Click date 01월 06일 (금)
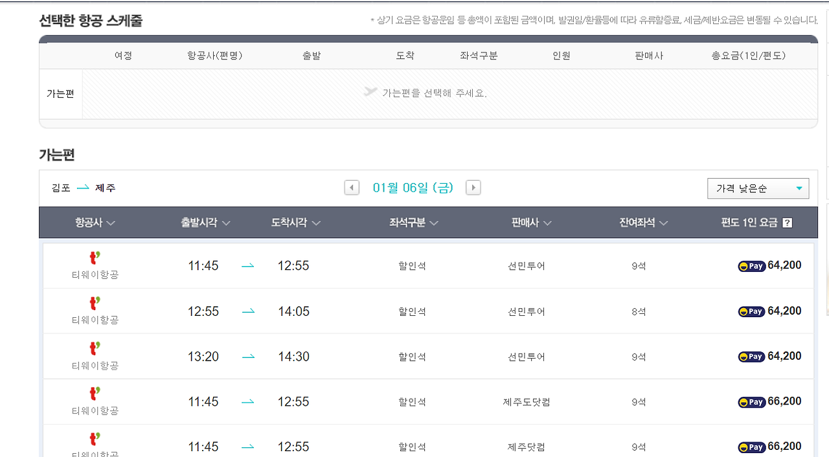Screen dimensions: 829x457 pyautogui.click(x=413, y=188)
